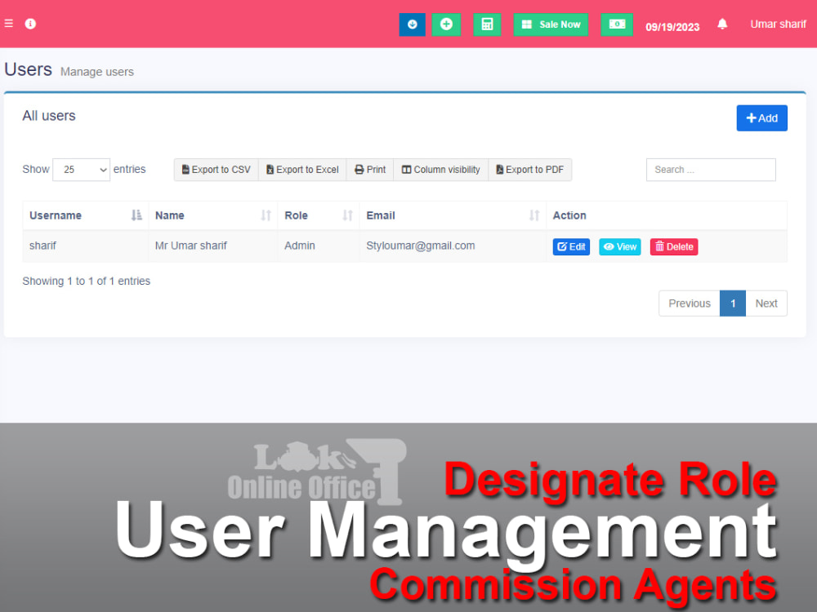
Task: Sort by the Name column
Action: (213, 215)
